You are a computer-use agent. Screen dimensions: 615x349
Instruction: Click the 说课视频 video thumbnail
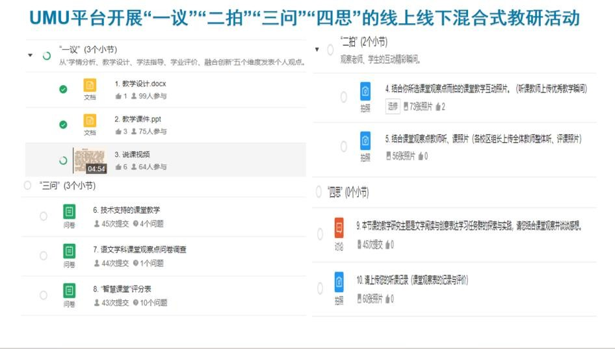pos(90,160)
